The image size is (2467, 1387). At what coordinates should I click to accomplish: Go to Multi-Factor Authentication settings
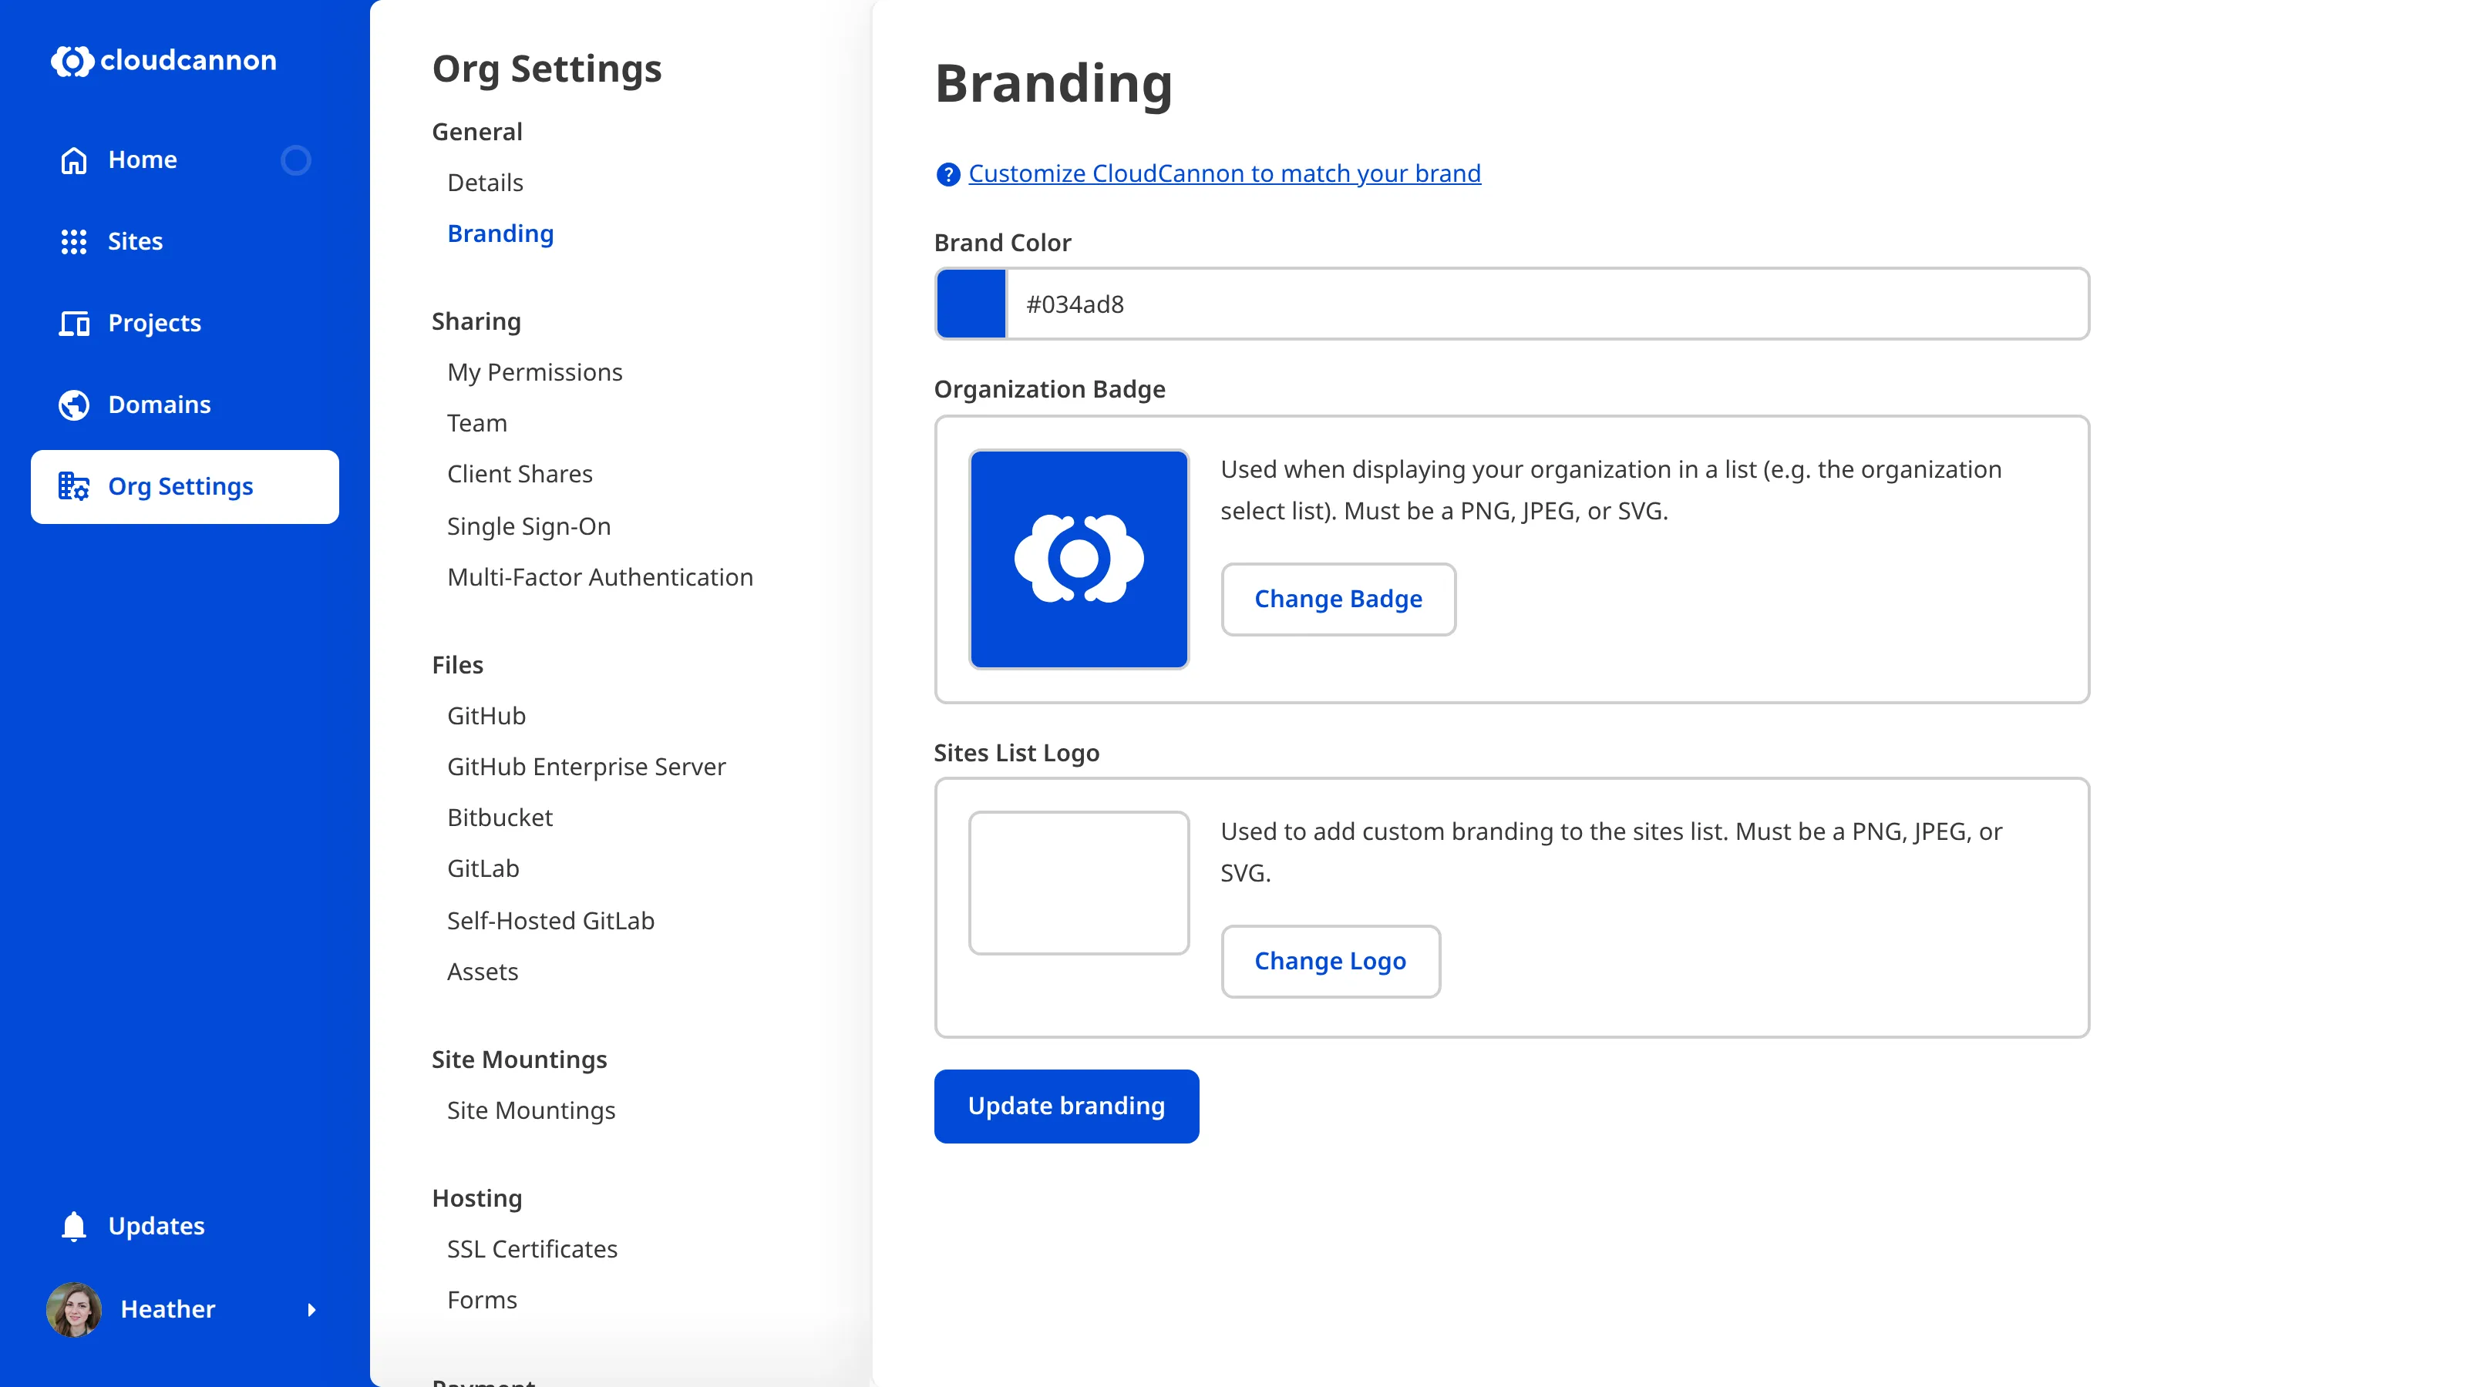click(600, 577)
